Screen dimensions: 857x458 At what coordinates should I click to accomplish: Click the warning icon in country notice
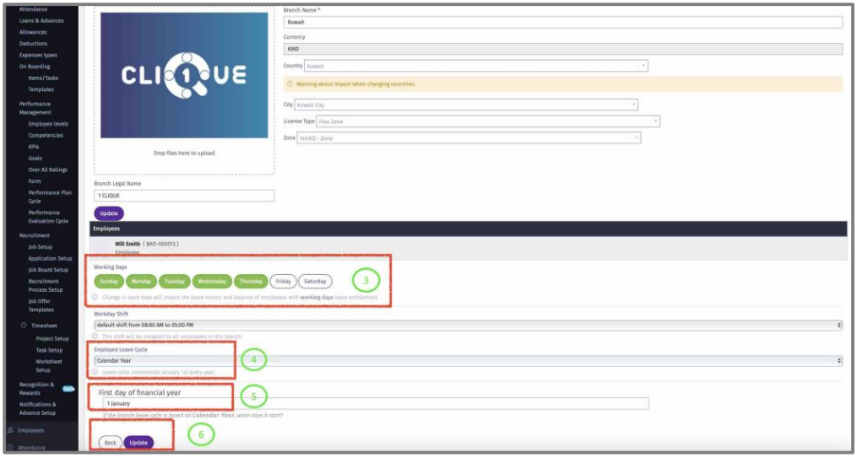click(290, 84)
